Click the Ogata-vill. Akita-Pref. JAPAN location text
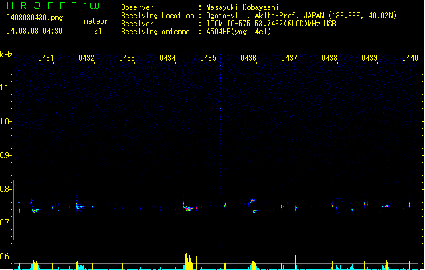Viewport: 425px width, 270px height. [301, 16]
